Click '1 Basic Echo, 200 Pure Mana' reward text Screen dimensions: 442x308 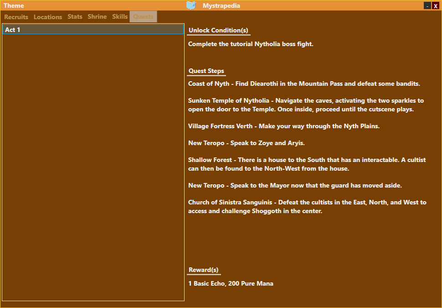click(x=231, y=283)
